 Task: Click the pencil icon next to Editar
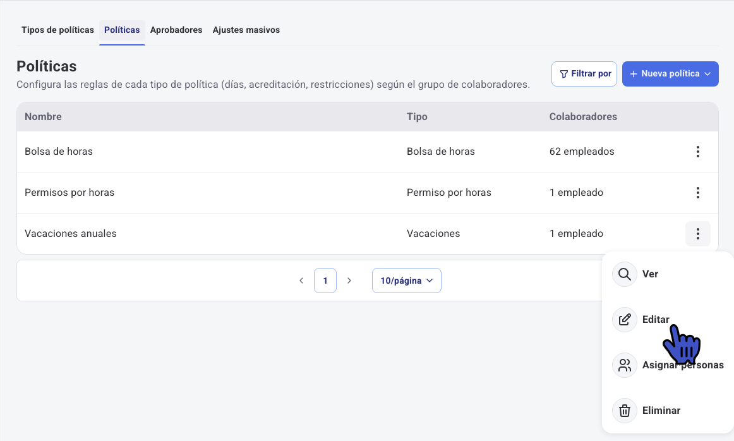[625, 320]
